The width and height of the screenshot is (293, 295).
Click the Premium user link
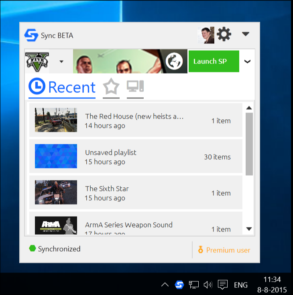228,250
